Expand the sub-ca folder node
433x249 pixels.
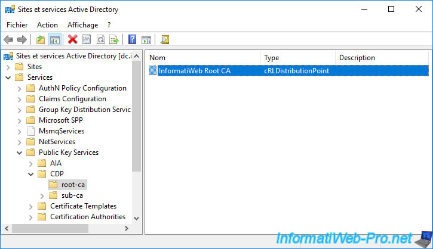(x=42, y=195)
